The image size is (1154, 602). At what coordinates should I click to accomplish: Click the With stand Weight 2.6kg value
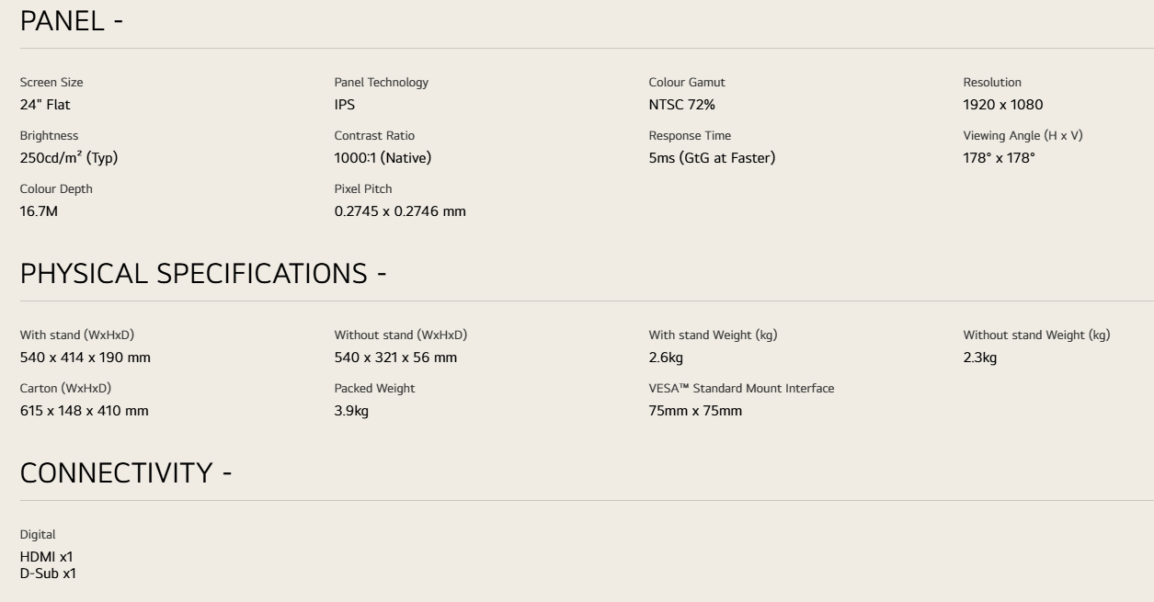pos(666,358)
